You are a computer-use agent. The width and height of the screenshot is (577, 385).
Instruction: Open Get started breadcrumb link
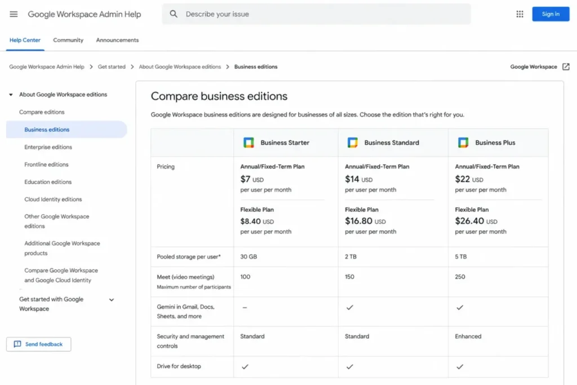112,67
